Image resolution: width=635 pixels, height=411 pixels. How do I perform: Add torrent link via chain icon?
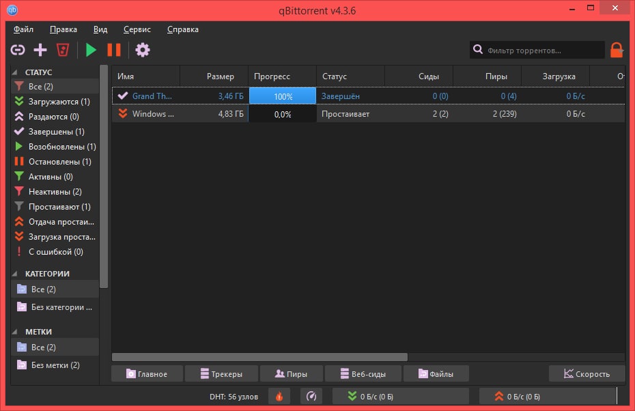18,50
